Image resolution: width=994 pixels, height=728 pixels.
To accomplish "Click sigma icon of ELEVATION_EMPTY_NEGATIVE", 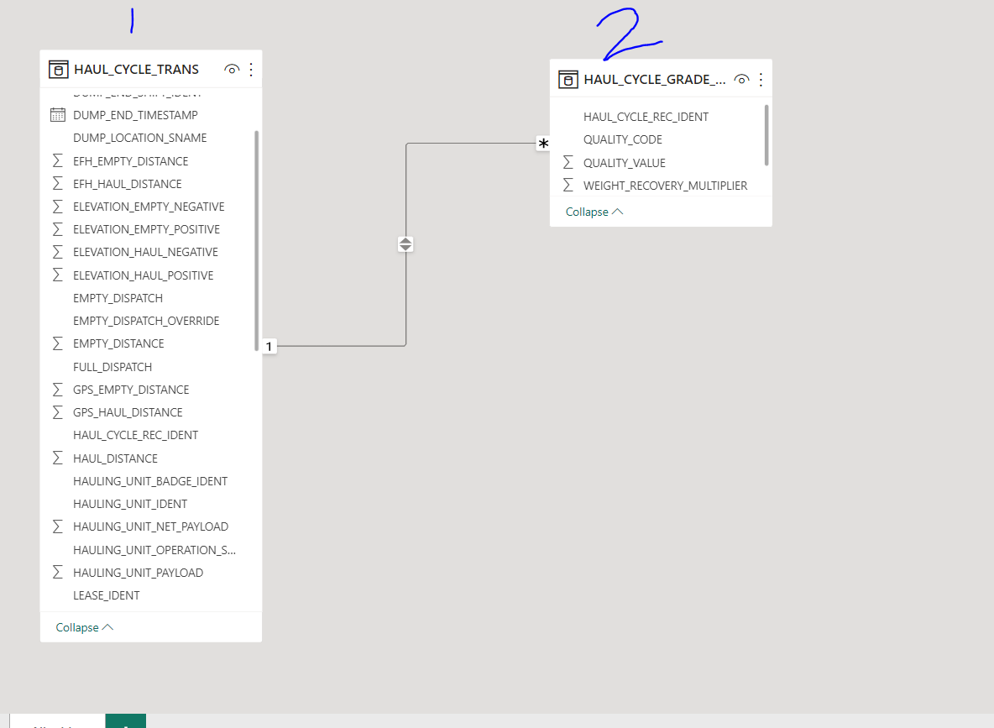I will tap(58, 207).
